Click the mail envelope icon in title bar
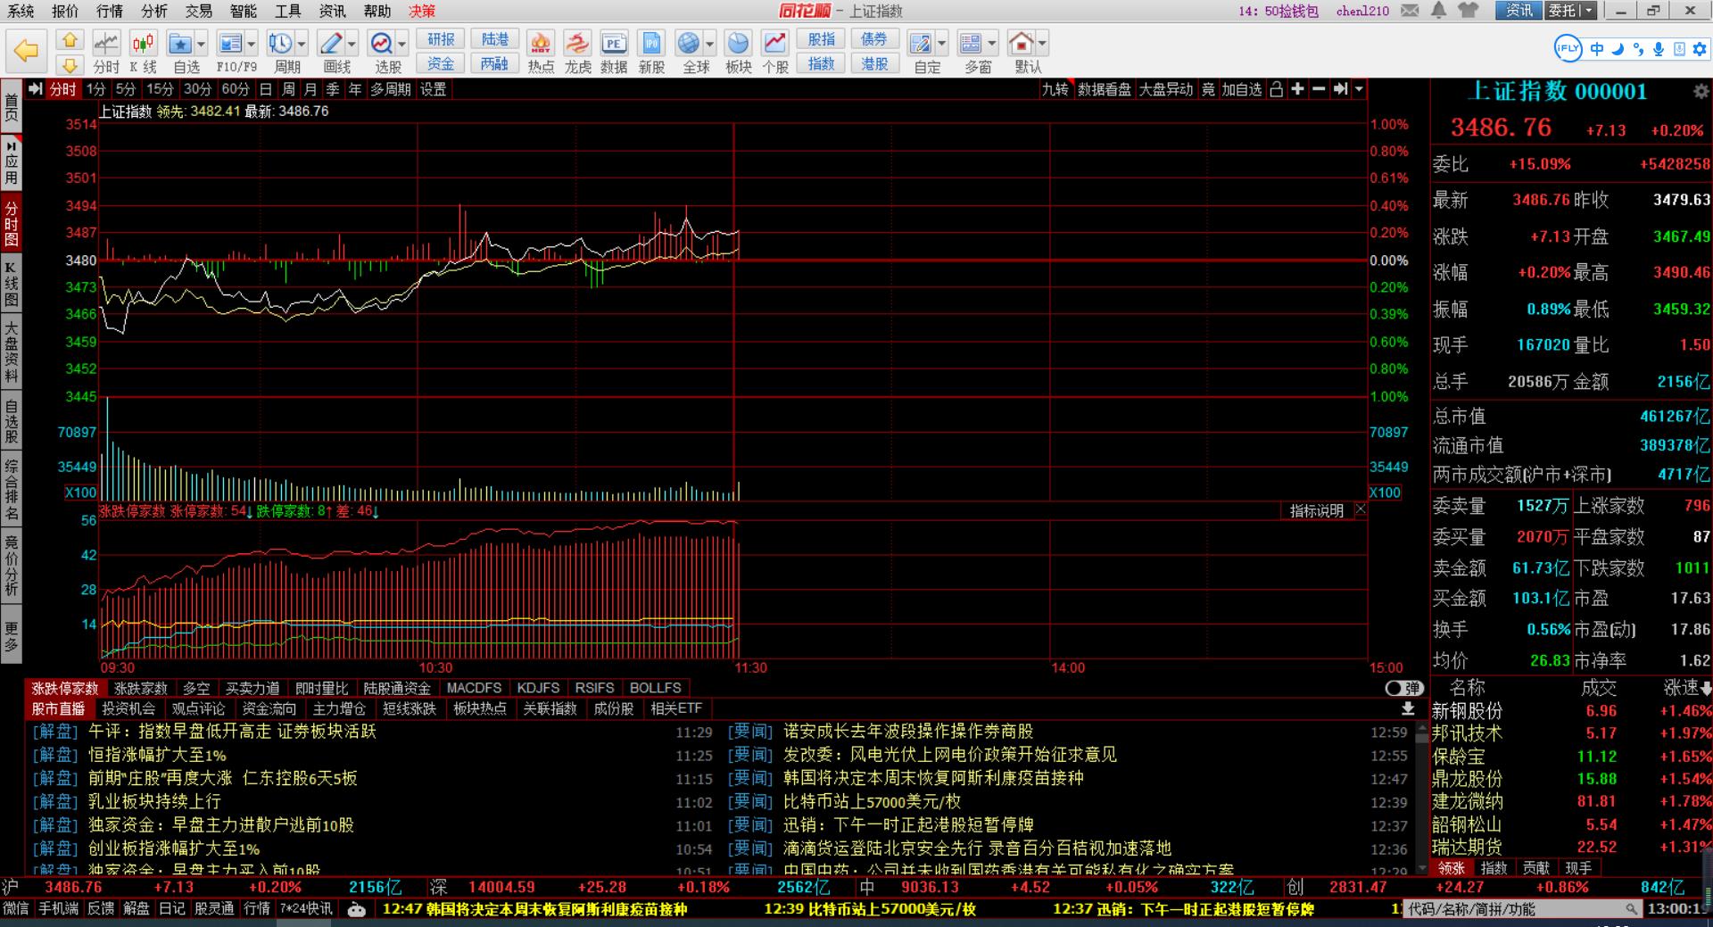Screen dimensions: 1713x927 pos(1410,11)
